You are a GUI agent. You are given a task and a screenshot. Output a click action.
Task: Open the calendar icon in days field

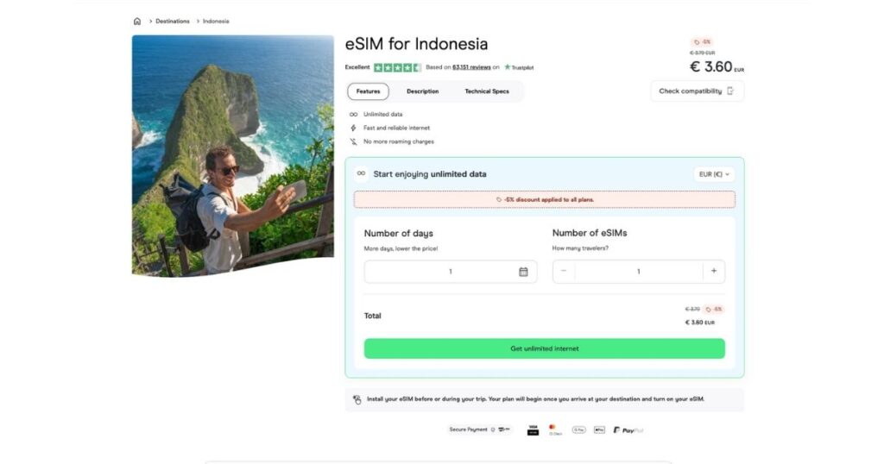tap(523, 272)
